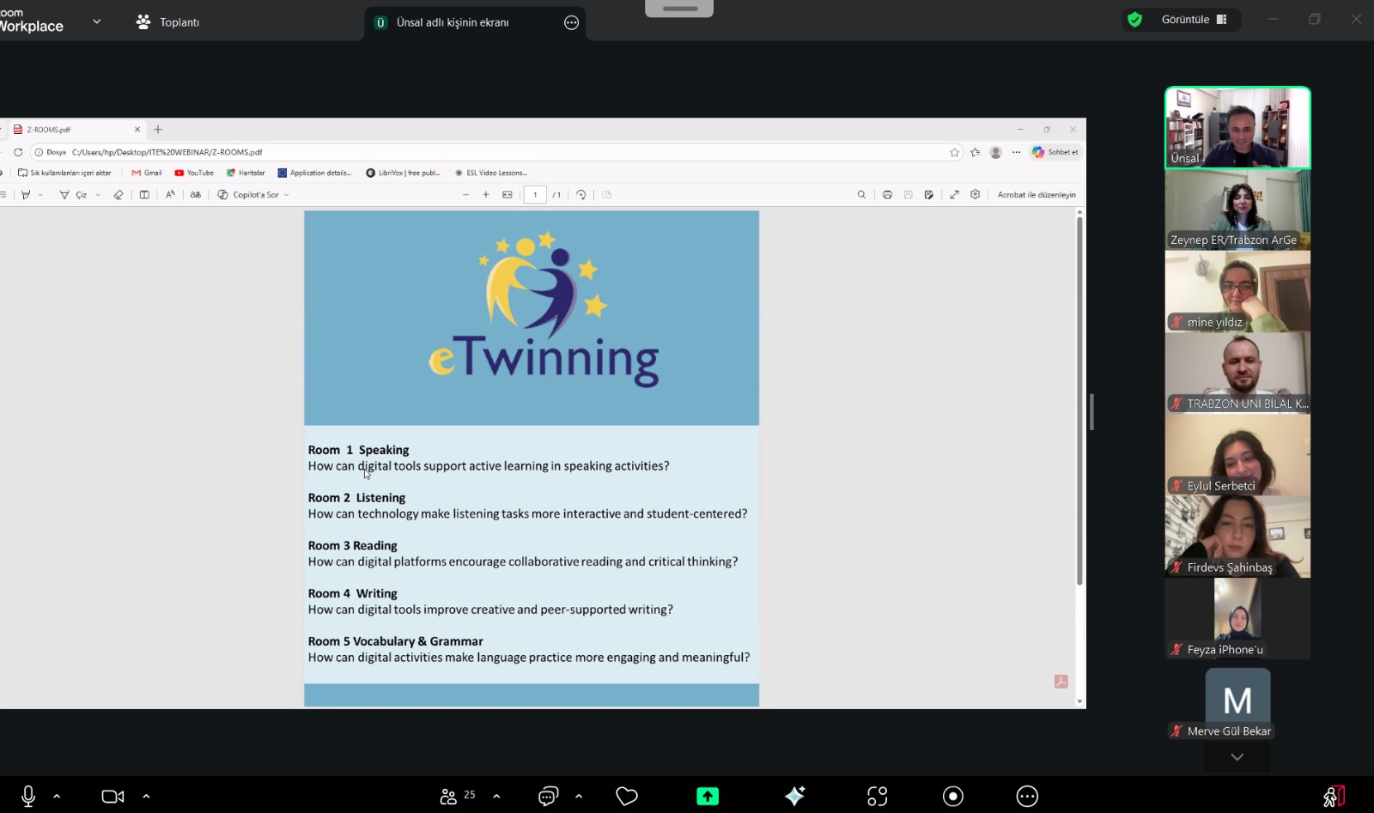Click the green Share Screen icon

click(x=708, y=797)
